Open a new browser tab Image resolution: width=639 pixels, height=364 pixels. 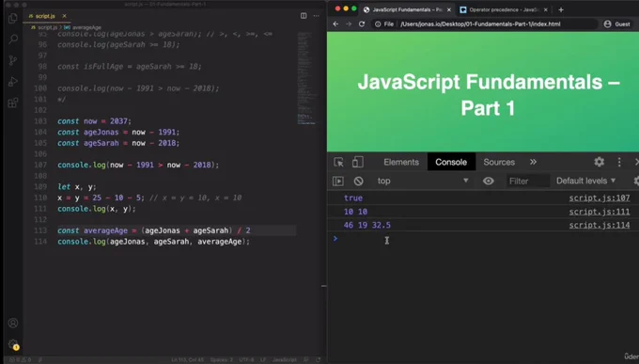pos(561,9)
